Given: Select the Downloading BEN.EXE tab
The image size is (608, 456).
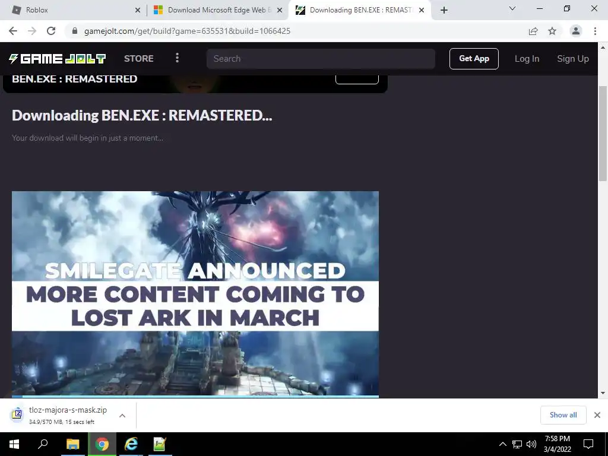Looking at the screenshot, I should [360, 10].
